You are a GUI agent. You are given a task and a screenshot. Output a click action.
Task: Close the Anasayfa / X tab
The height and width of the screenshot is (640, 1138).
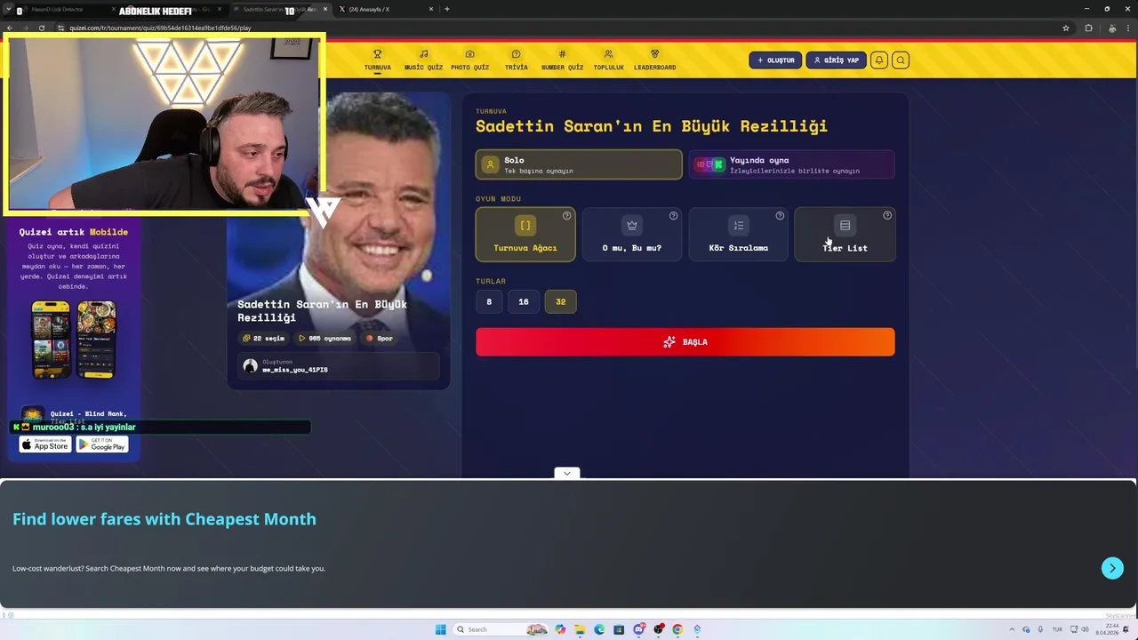(x=431, y=9)
